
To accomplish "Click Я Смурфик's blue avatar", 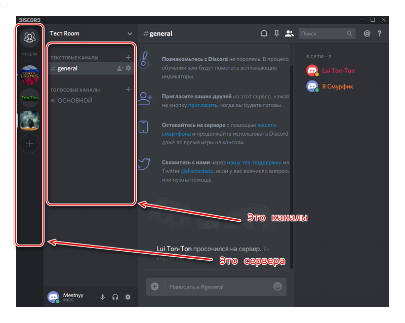I will [312, 86].
